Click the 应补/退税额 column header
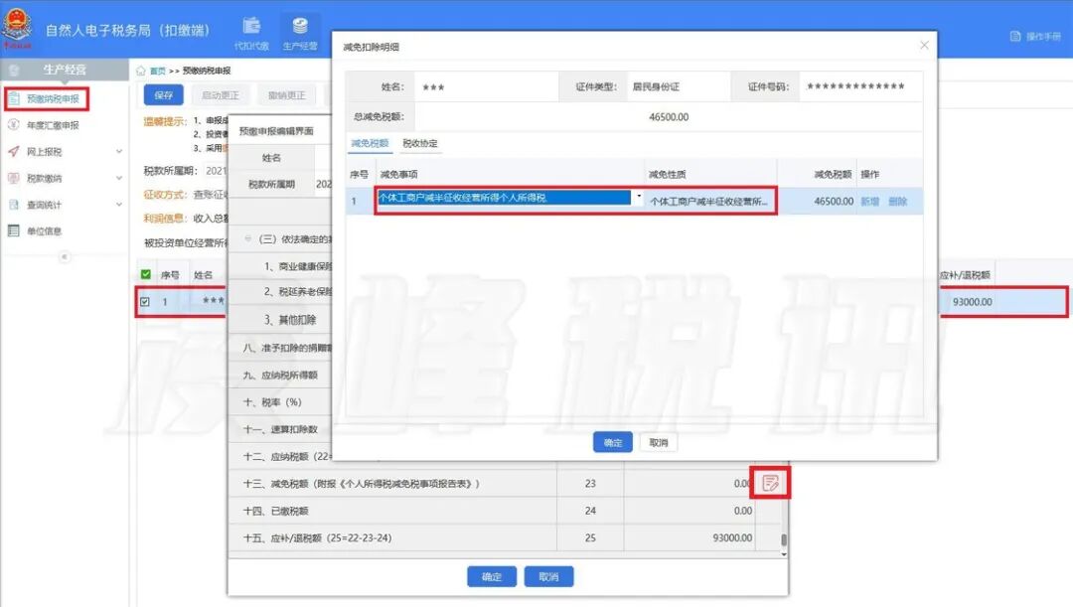 point(964,274)
